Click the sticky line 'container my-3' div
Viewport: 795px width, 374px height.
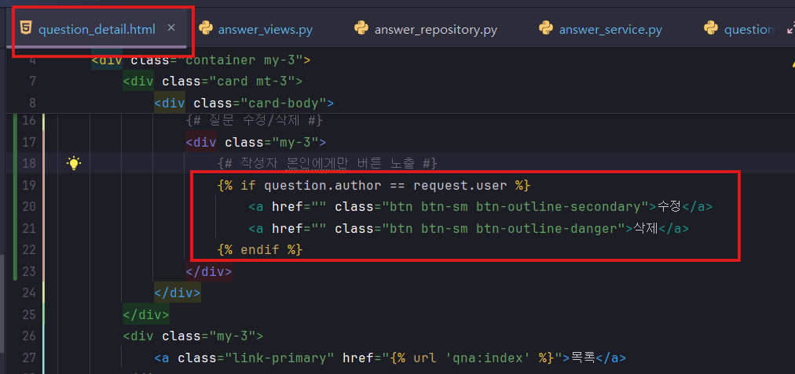coord(201,60)
